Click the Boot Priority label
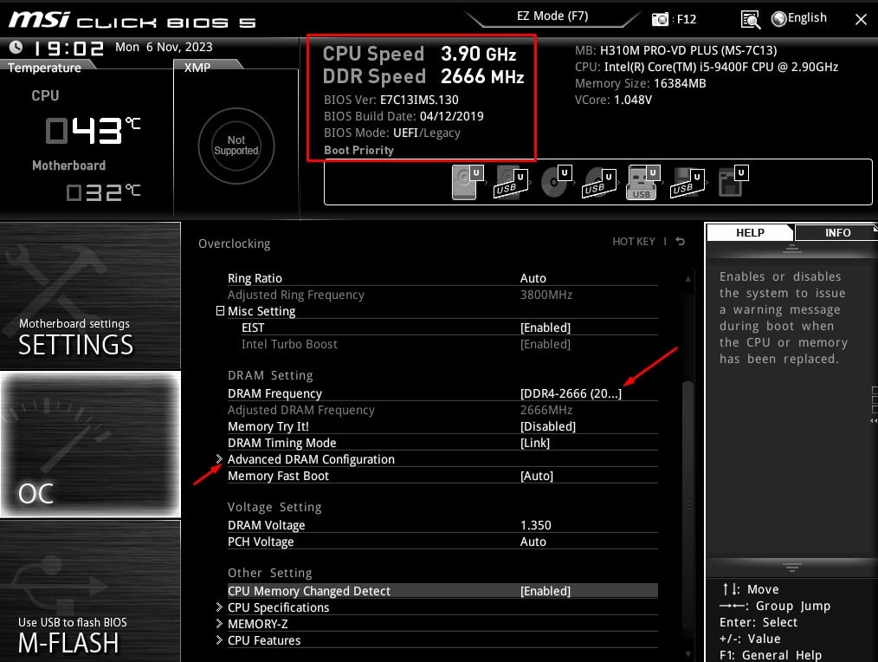 click(359, 150)
